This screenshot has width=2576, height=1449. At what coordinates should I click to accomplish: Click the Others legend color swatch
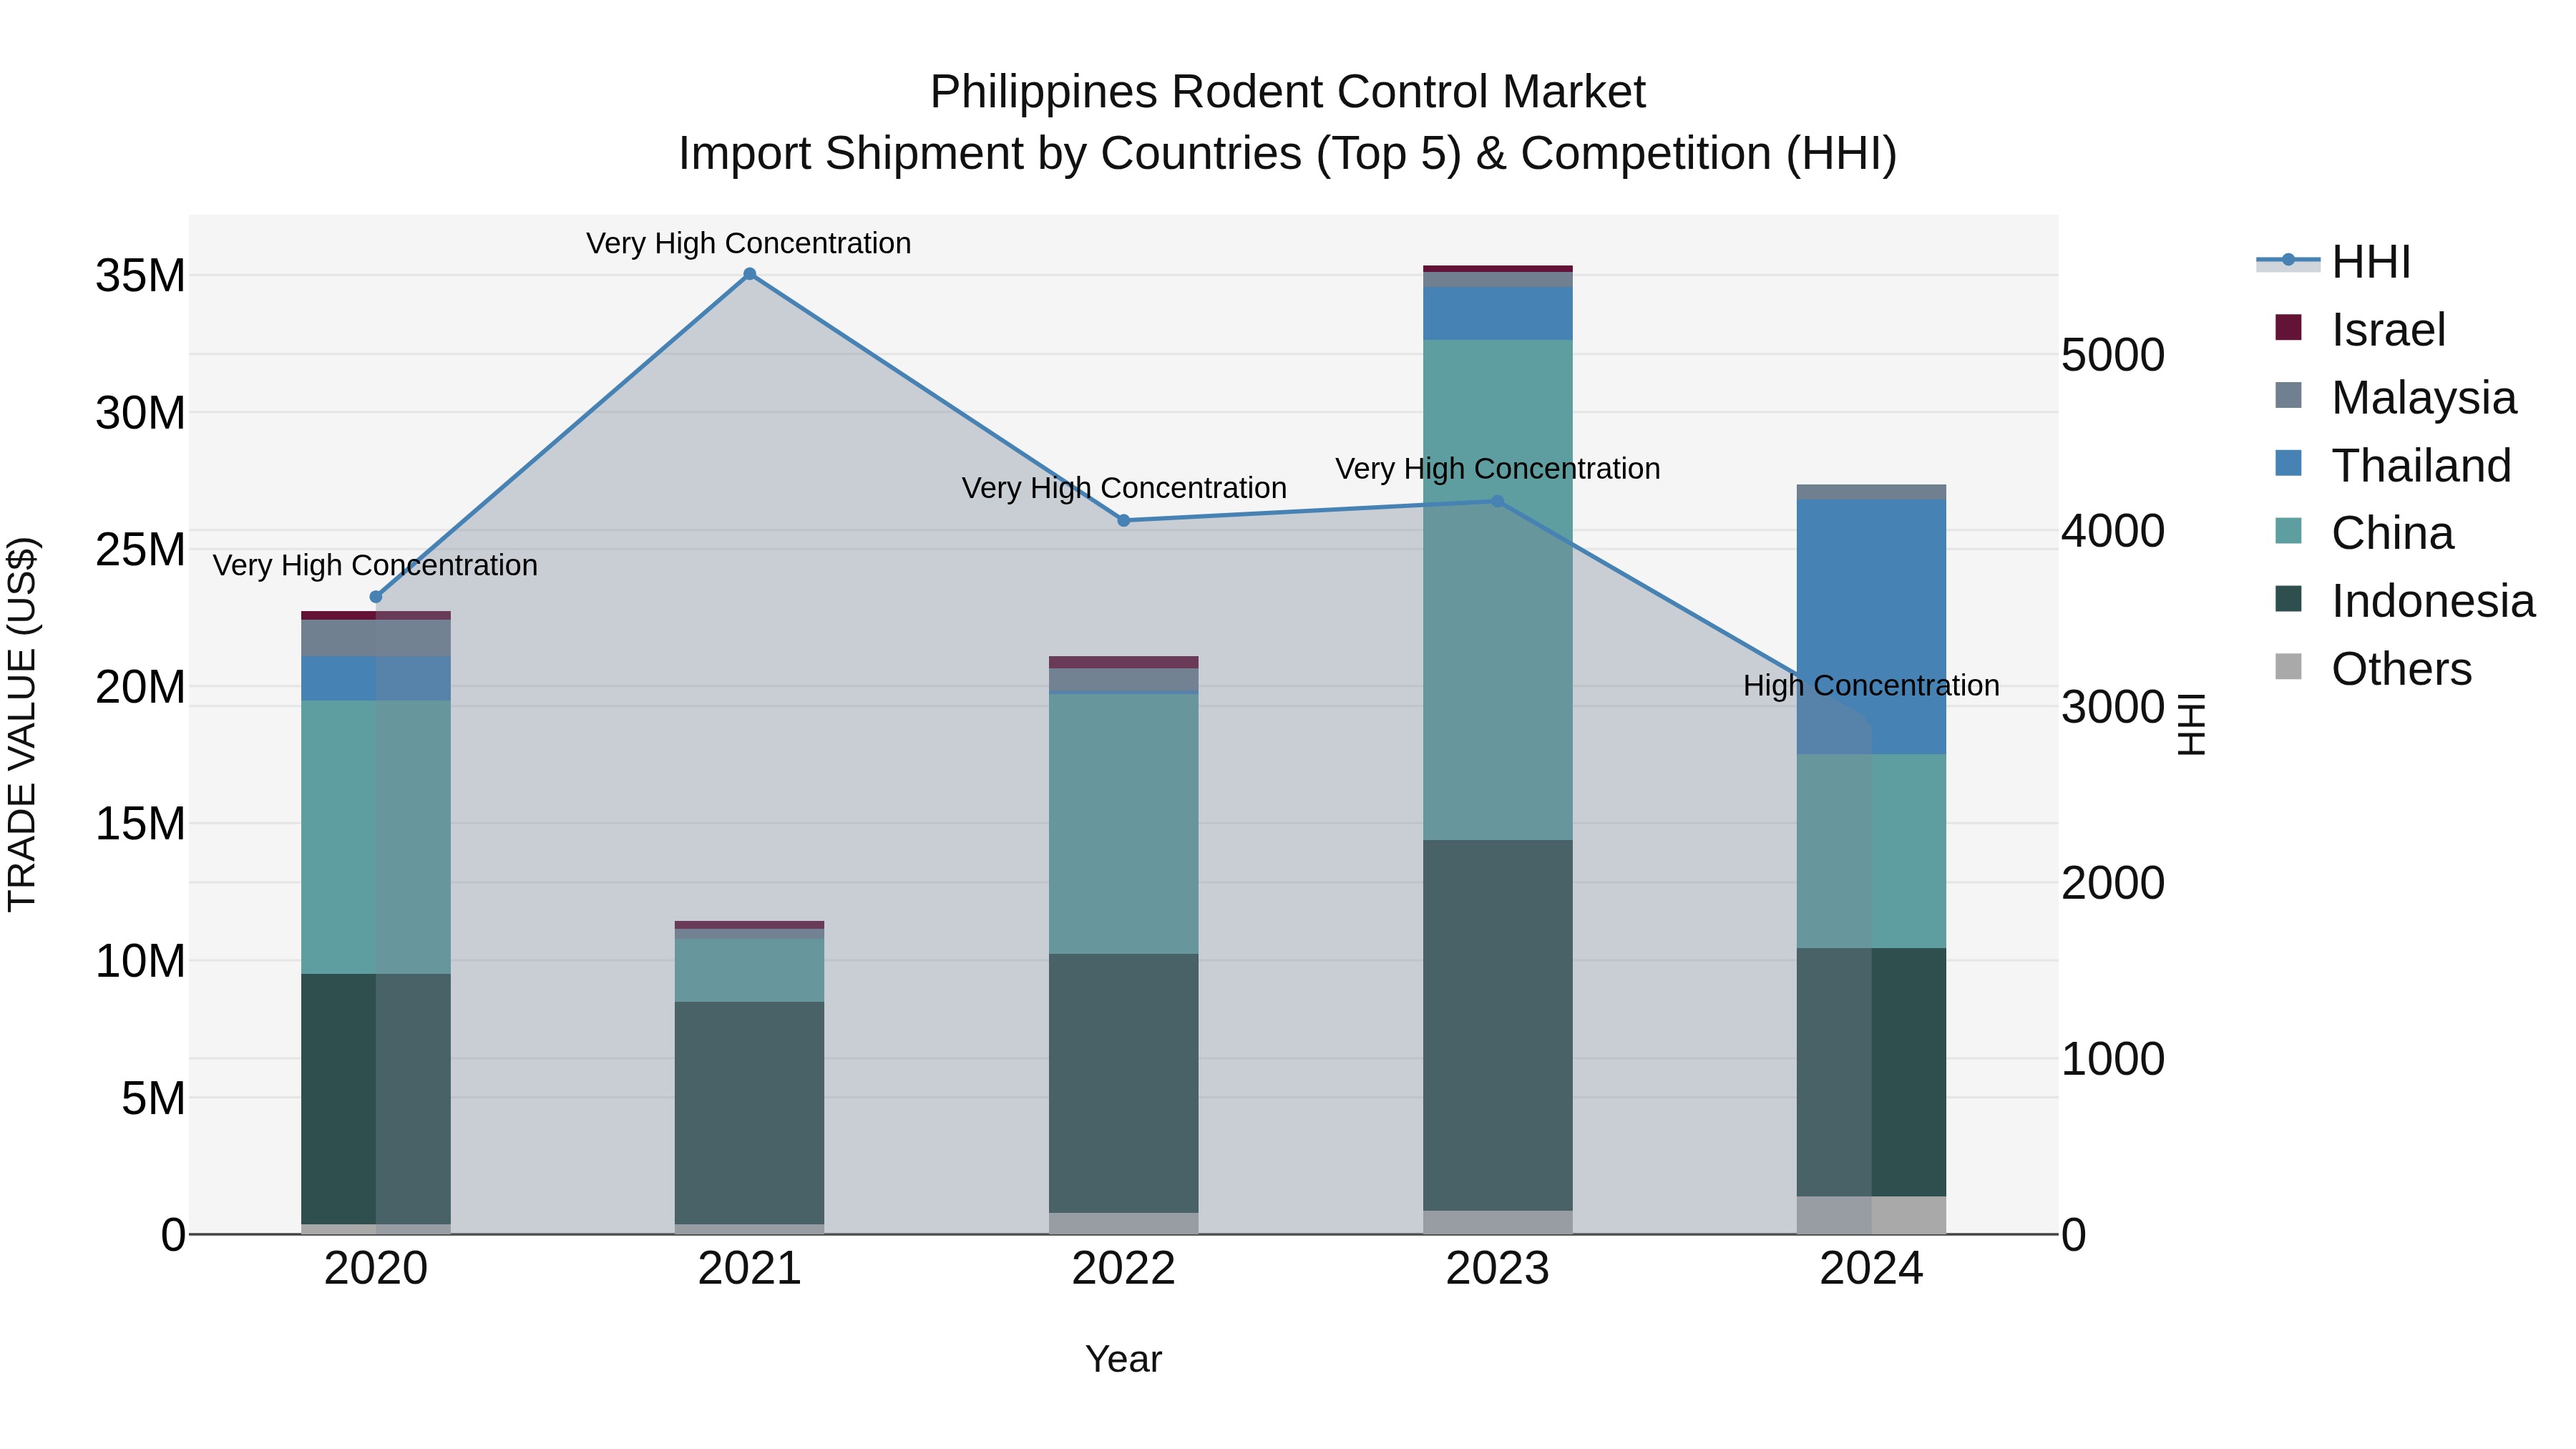click(2288, 667)
